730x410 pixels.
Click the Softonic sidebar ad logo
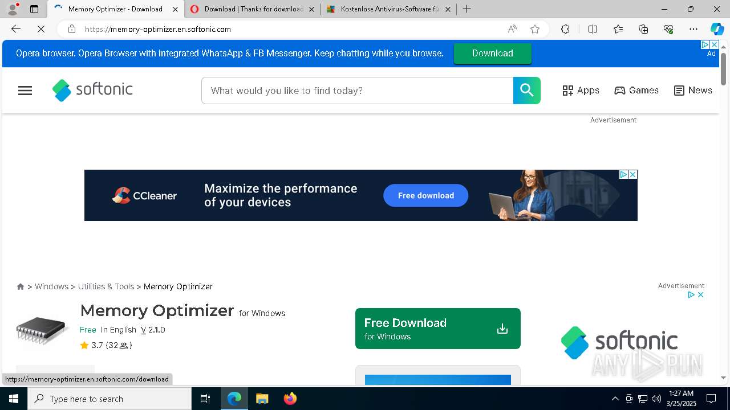point(619,342)
